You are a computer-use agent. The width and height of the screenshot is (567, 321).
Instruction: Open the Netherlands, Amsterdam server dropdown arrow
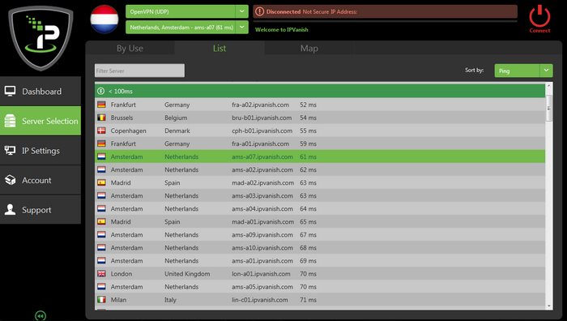tap(241, 27)
